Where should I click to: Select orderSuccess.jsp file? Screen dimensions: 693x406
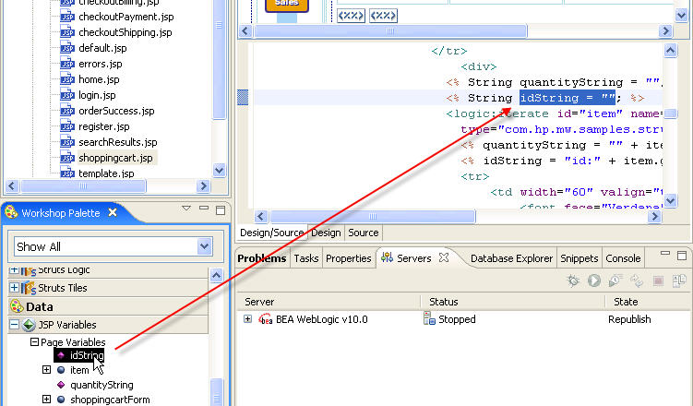point(116,111)
